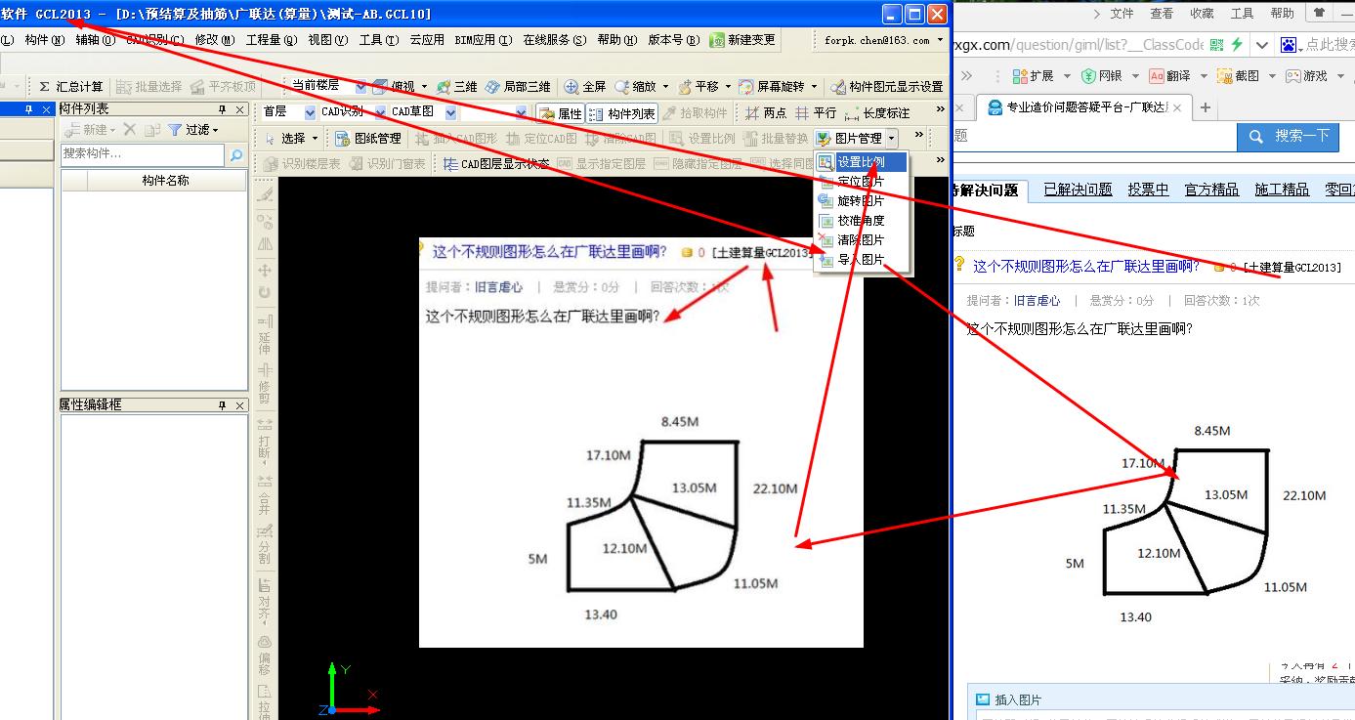The image size is (1355, 720).
Task: Open 构件图元显示设置 display settings
Action: click(886, 87)
